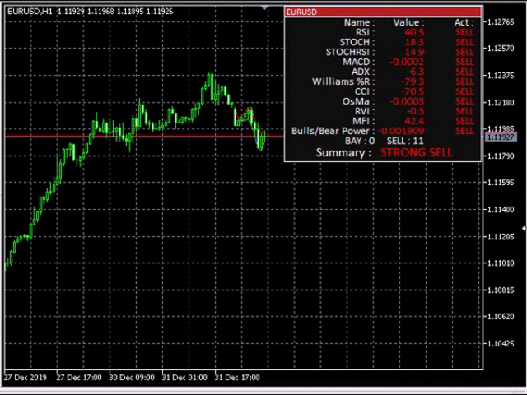Click the 'BAY : 0' counter
This screenshot has height=395, width=527.
coord(360,141)
